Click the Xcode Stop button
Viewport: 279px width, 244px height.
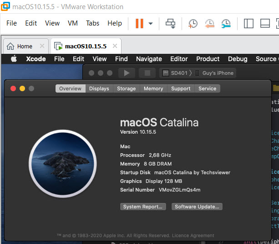(147, 73)
